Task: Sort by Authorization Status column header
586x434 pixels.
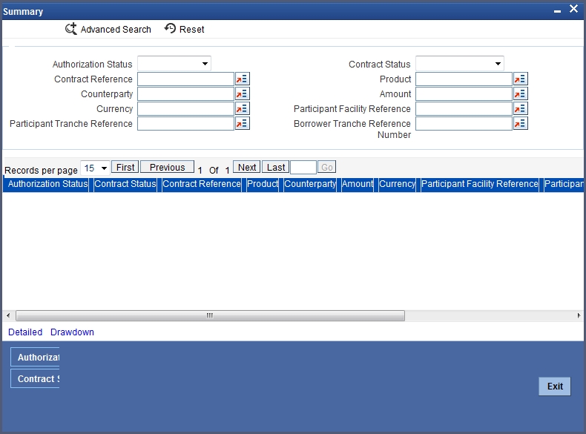Action: click(47, 183)
